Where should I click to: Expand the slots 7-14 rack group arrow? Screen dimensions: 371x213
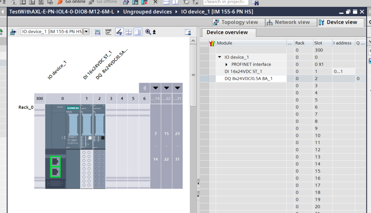coord(156,88)
